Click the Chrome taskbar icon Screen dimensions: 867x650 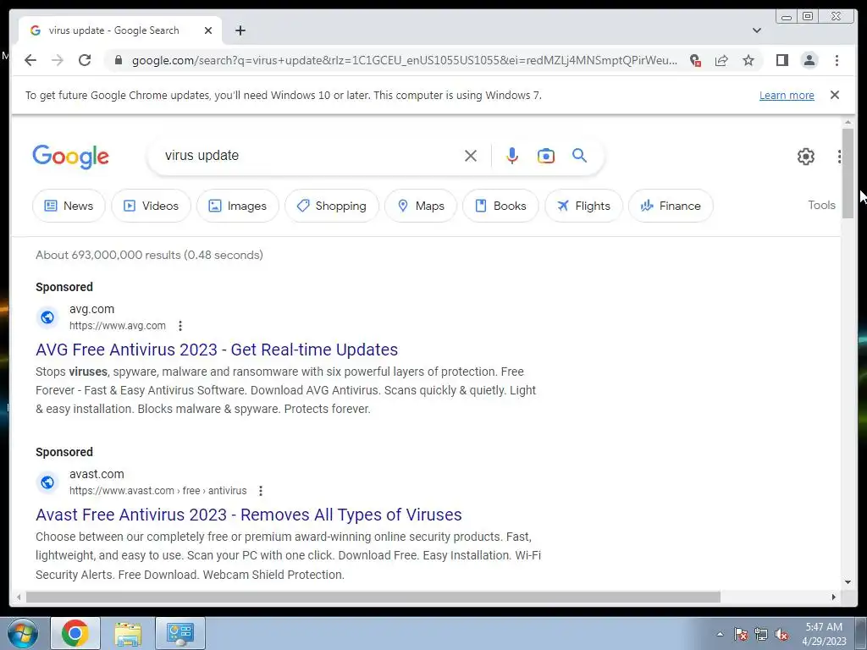tap(75, 633)
